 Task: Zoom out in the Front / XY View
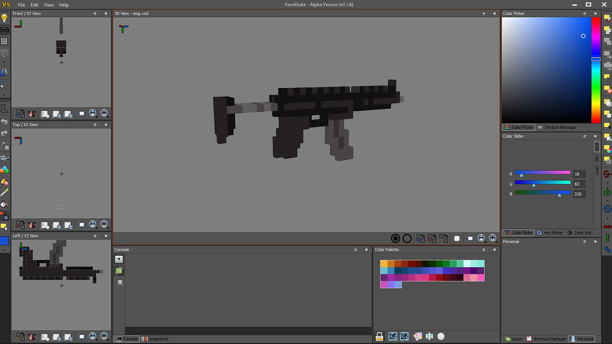[93, 113]
